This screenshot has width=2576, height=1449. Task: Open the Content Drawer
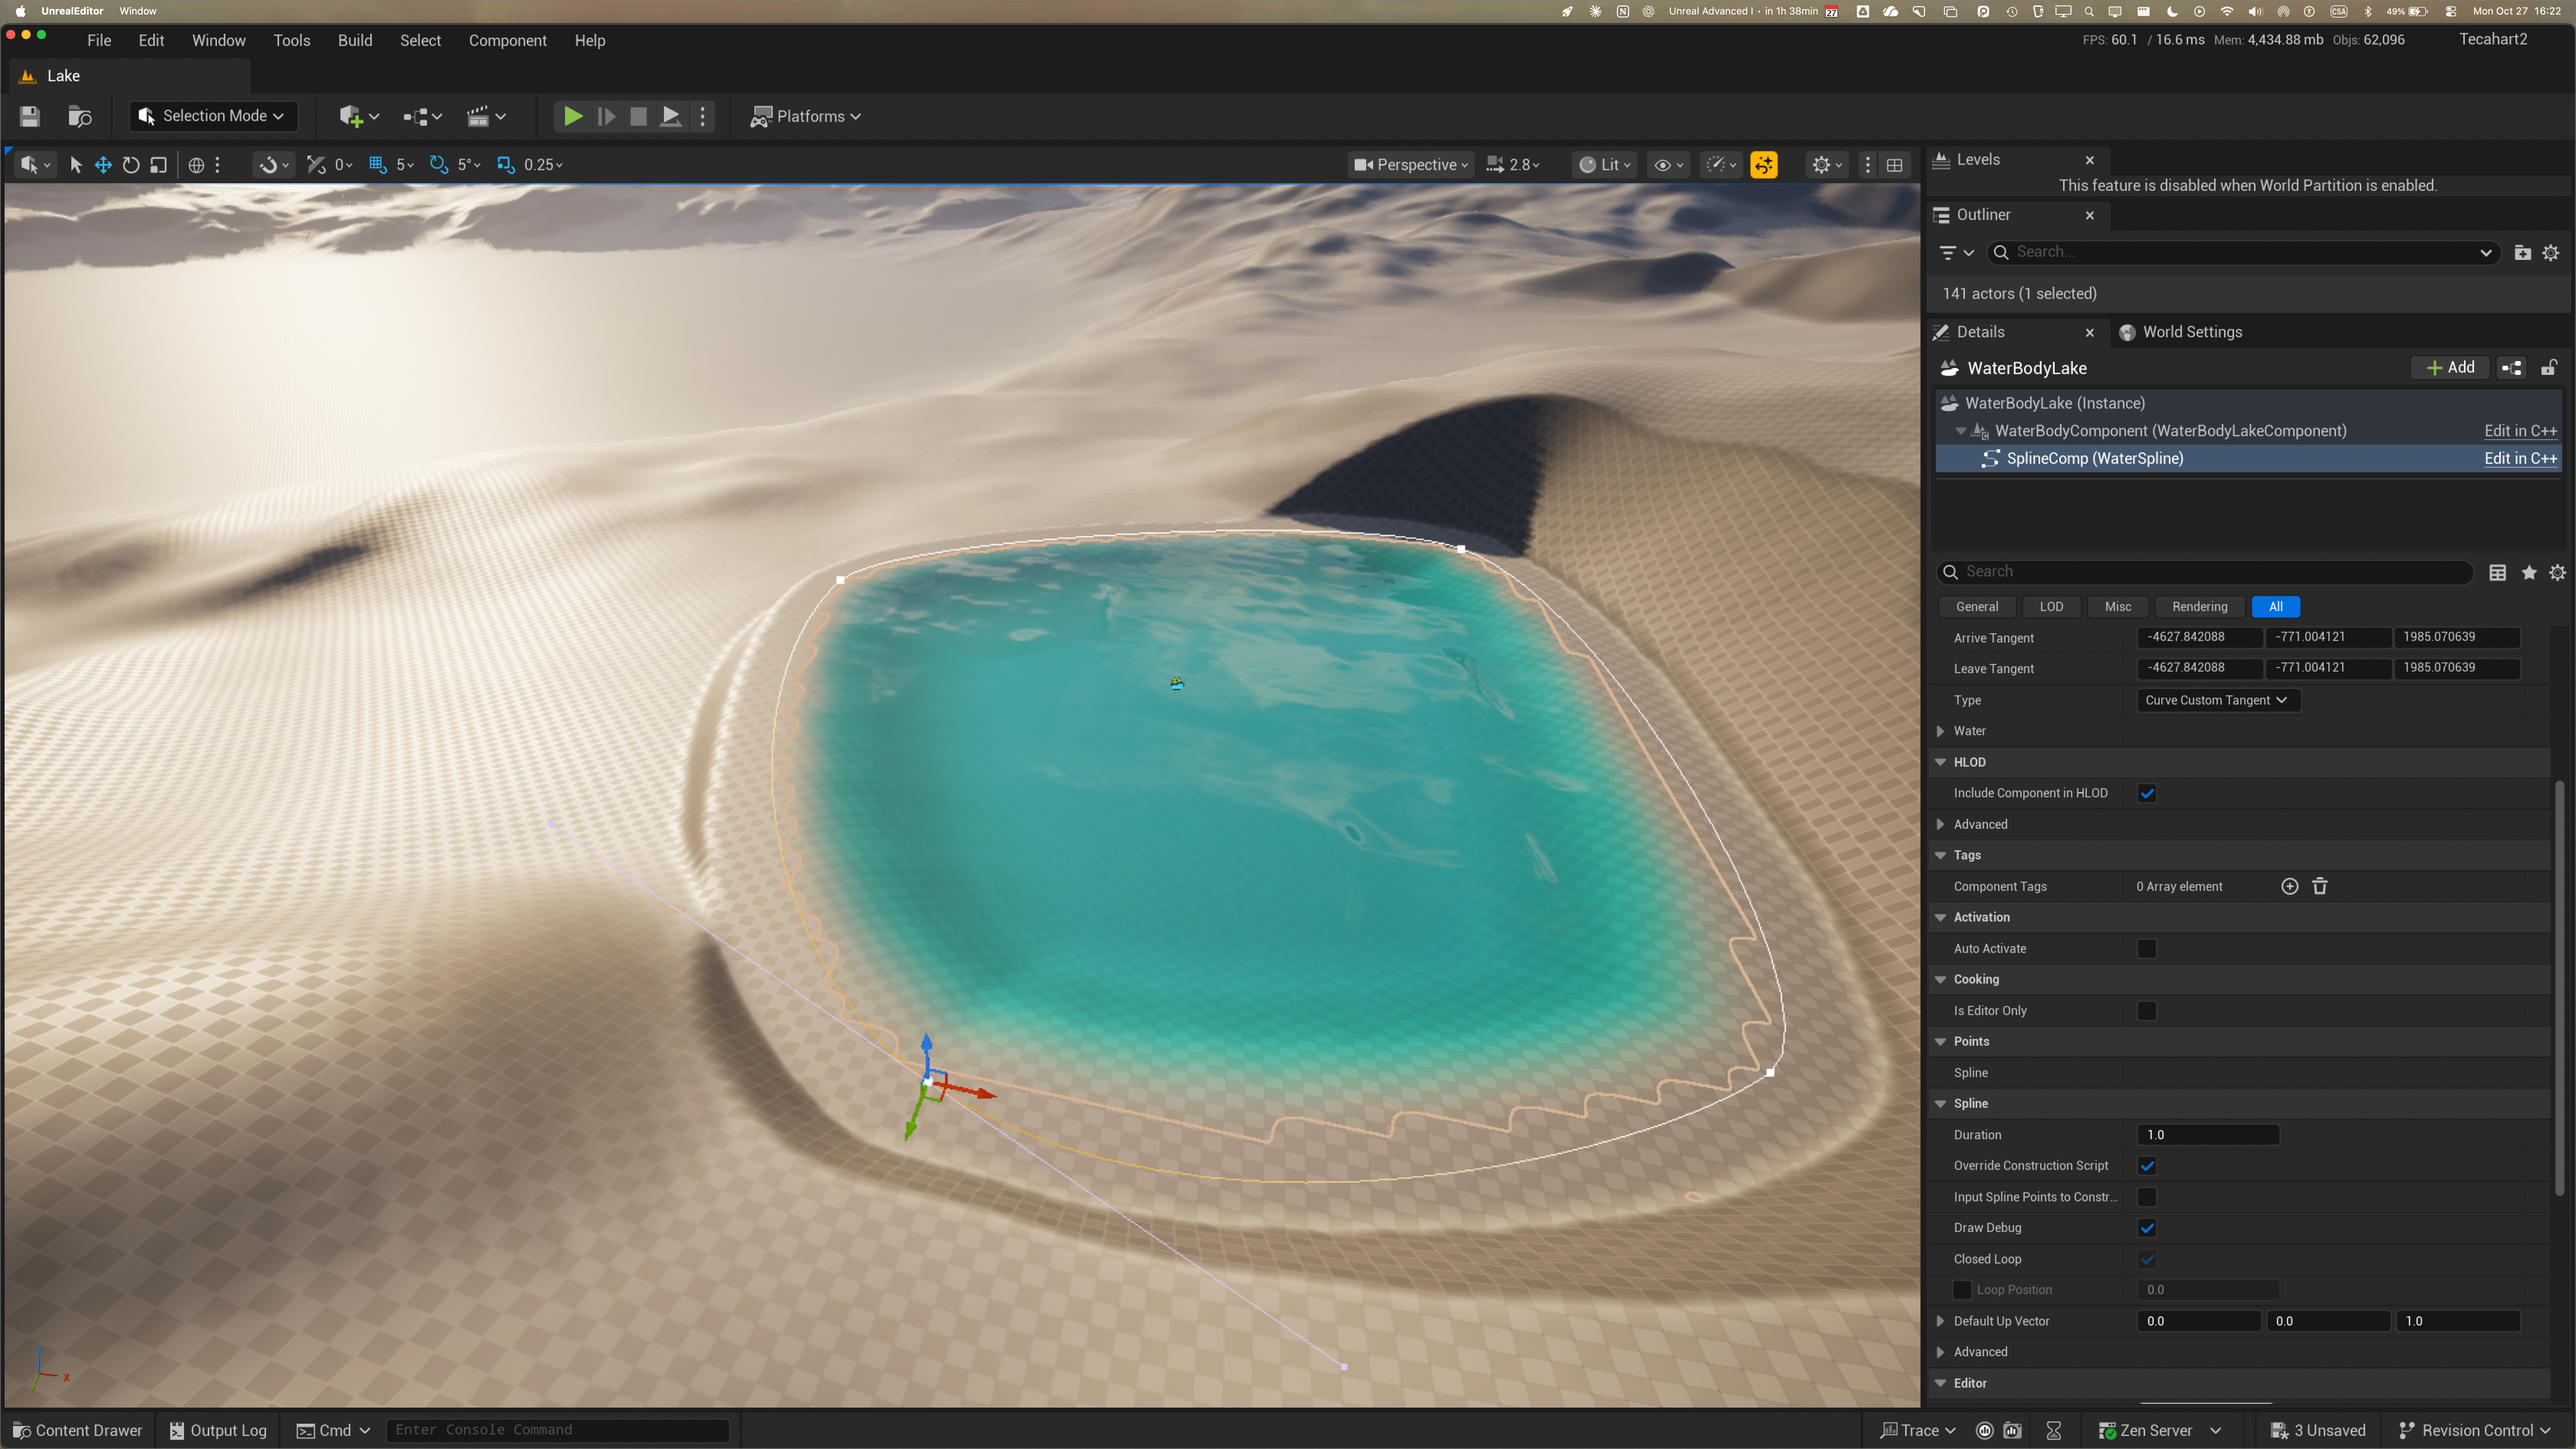click(78, 1431)
